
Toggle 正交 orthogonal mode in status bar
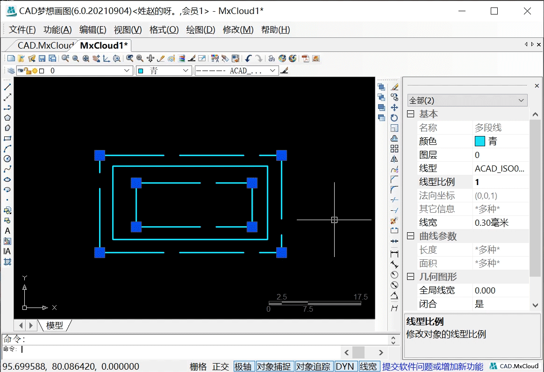220,366
